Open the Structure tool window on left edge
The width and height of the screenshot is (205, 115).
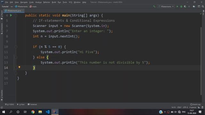coord(2,29)
